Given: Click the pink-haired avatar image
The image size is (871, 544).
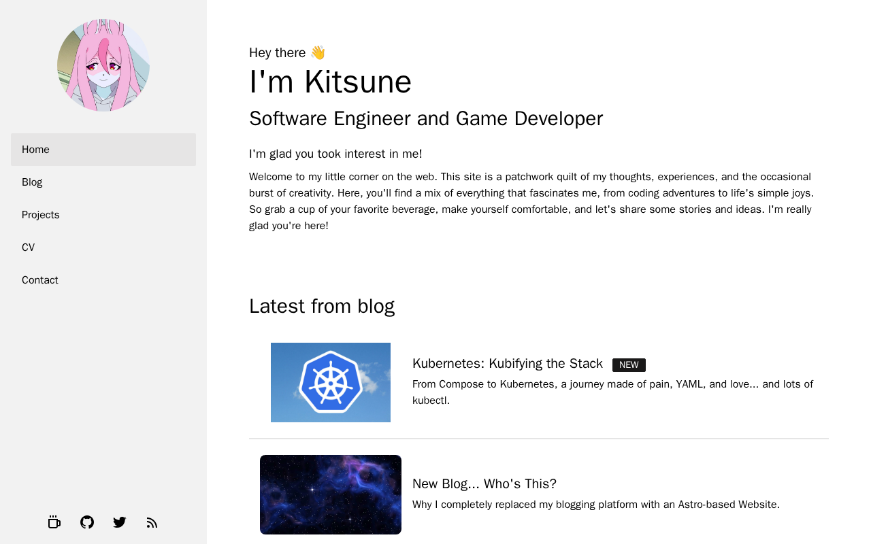Looking at the screenshot, I should point(103,65).
